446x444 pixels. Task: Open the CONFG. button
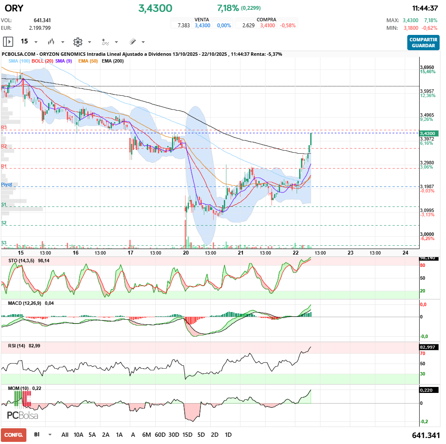14,435
